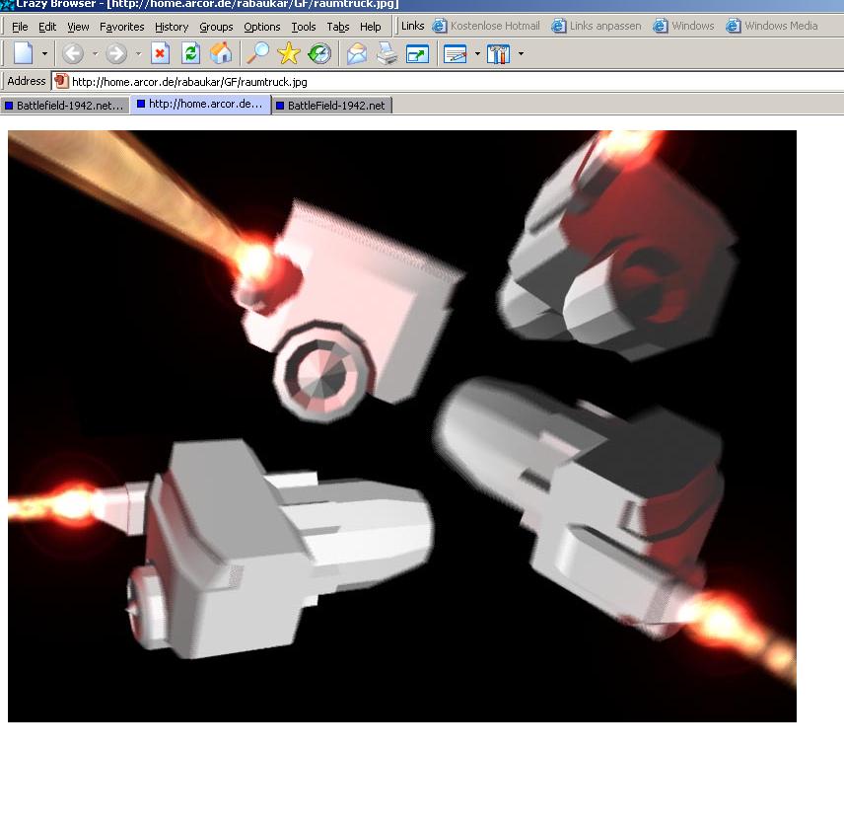The width and height of the screenshot is (844, 823).
Task: Click the Crazy Browser title bar icon
Action: [7, 4]
